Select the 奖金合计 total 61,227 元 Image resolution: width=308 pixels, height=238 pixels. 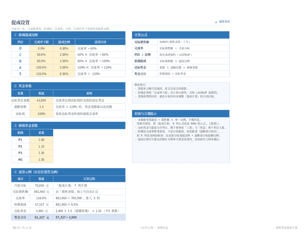pos(41,217)
